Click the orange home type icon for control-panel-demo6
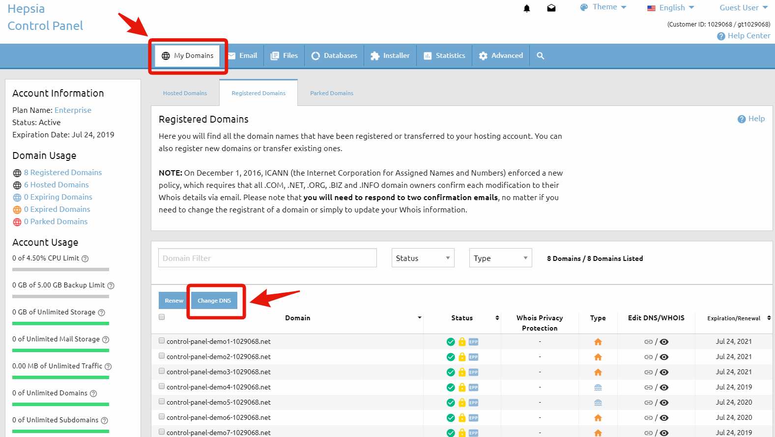 (x=598, y=418)
